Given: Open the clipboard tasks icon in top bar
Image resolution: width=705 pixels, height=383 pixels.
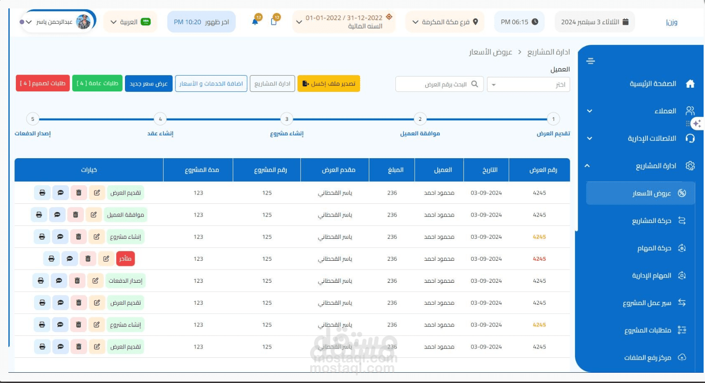Looking at the screenshot, I should (274, 21).
